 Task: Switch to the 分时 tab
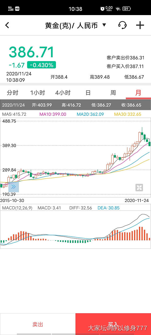coord(12,93)
